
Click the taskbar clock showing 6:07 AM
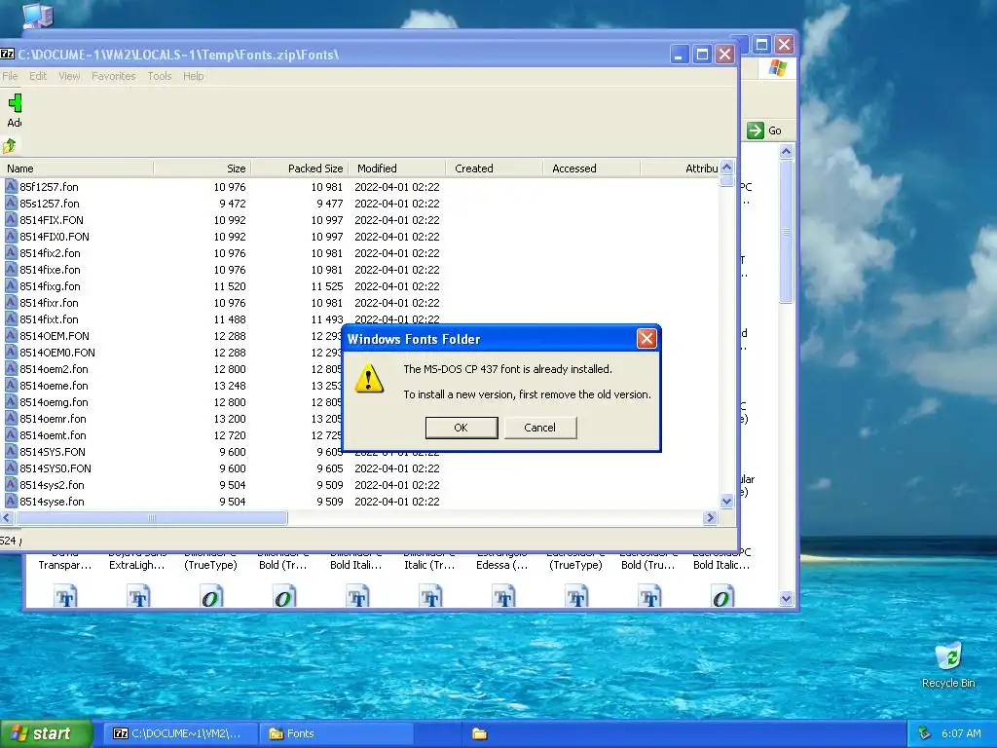tap(961, 733)
